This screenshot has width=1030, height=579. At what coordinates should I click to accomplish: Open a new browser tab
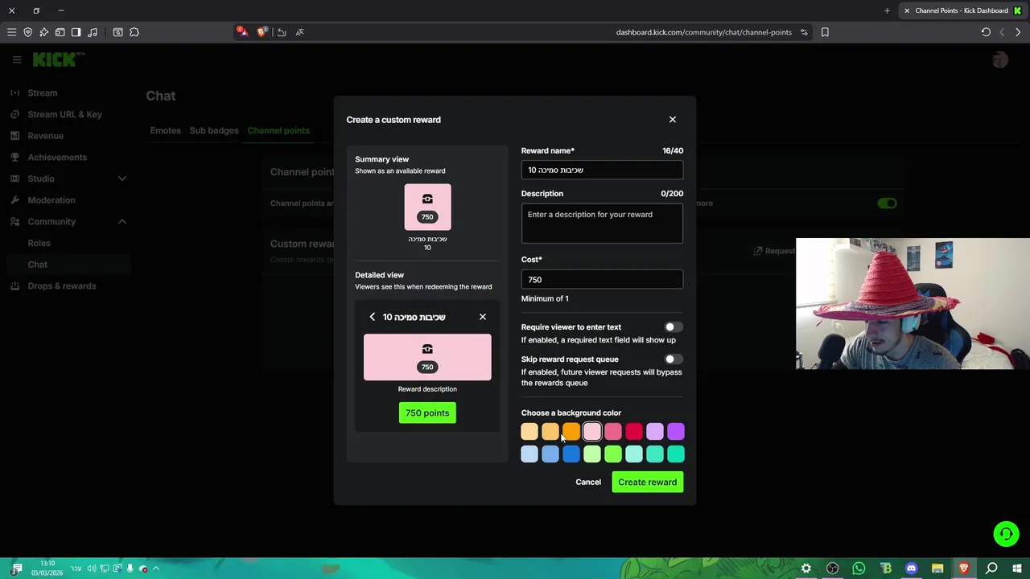pos(887,10)
